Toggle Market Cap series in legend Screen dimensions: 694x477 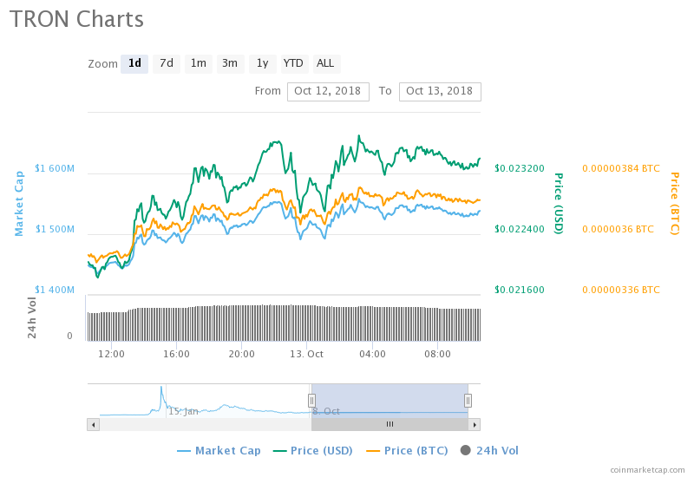click(219, 450)
